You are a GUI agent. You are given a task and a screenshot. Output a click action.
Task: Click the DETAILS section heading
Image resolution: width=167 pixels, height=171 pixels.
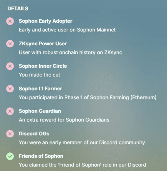click(x=18, y=9)
